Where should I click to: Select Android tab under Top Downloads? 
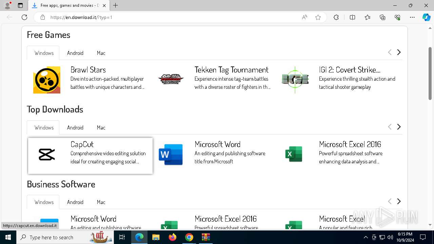[x=75, y=127]
